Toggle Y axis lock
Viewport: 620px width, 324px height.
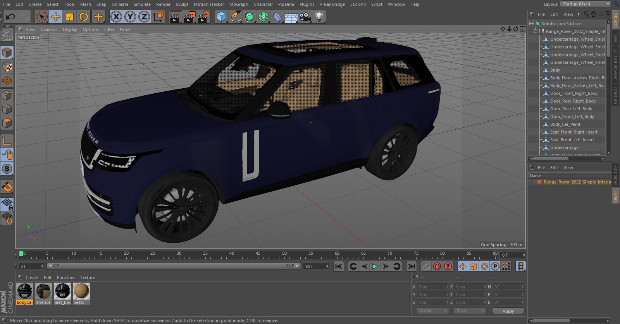pyautogui.click(x=130, y=17)
